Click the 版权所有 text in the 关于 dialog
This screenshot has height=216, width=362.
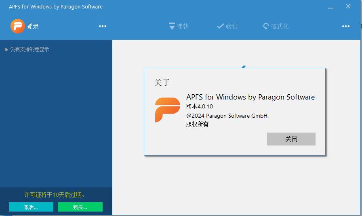point(197,125)
